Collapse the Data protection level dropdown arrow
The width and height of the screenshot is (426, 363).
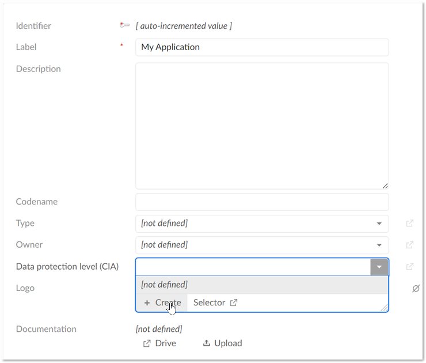pos(379,267)
